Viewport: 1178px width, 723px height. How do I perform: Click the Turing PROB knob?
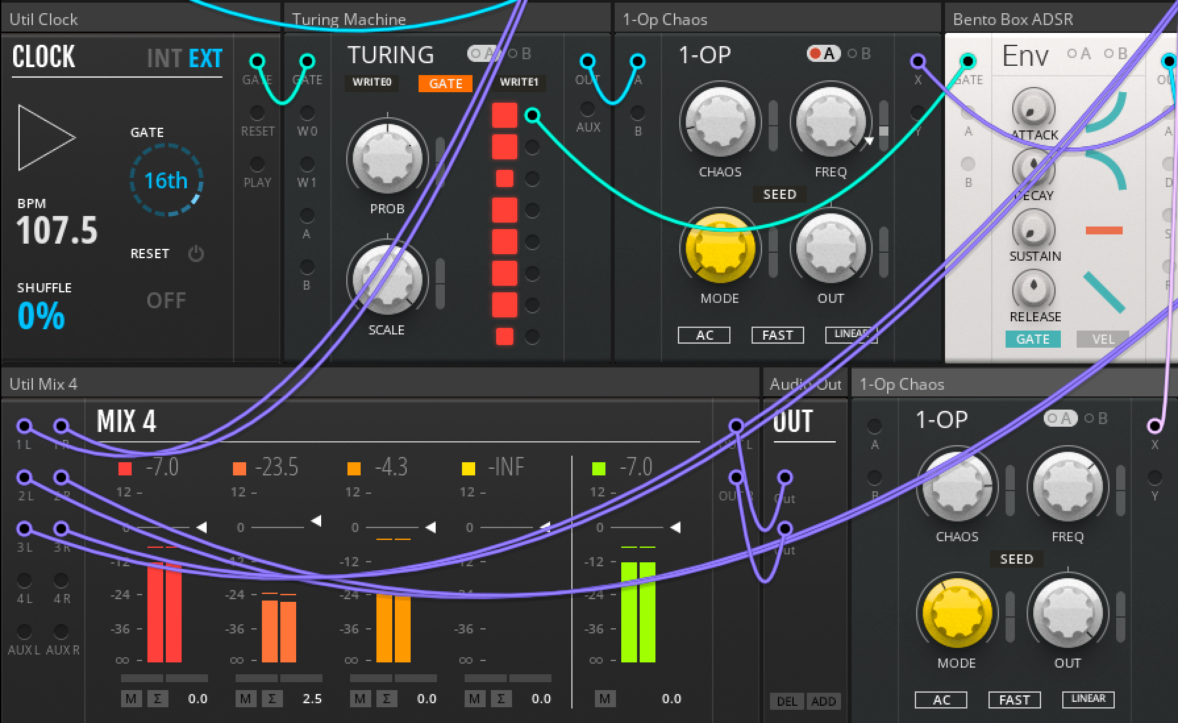pyautogui.click(x=387, y=157)
